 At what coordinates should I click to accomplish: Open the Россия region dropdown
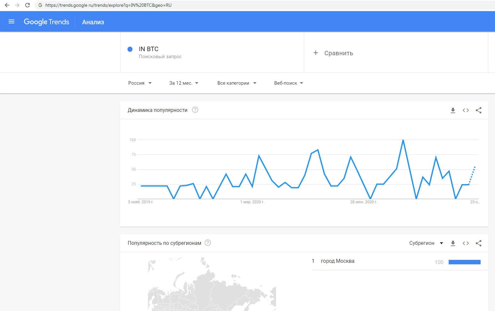[x=140, y=83]
